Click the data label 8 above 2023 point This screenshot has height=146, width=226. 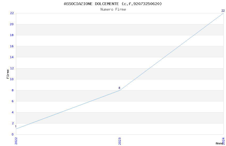(x=119, y=88)
